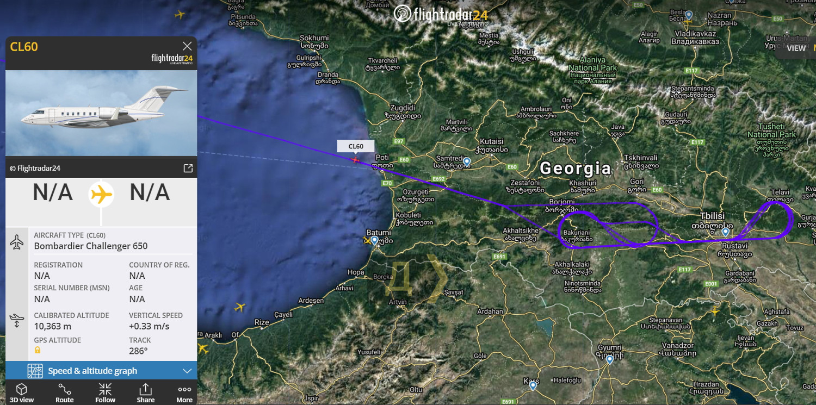
Task: Click the Flightradar24 logo at top
Action: click(x=441, y=15)
